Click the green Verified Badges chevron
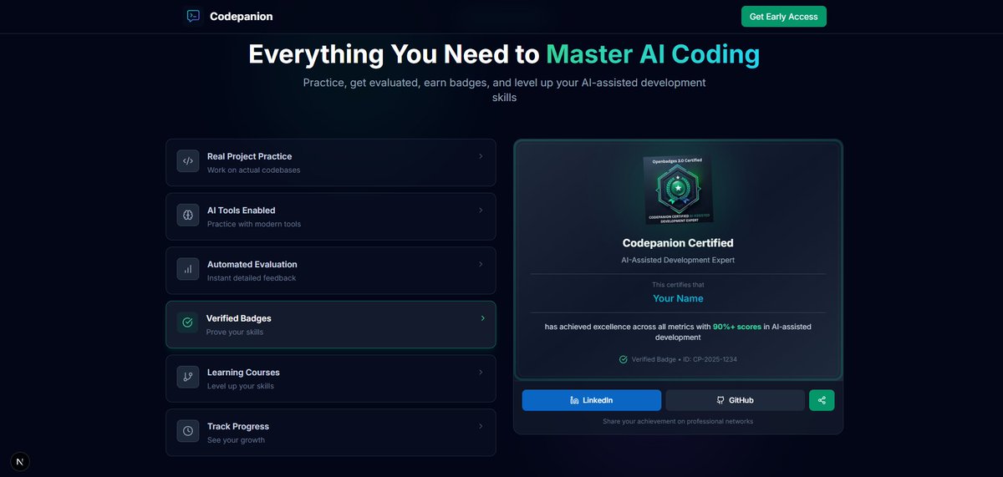The image size is (1003, 477). point(482,318)
